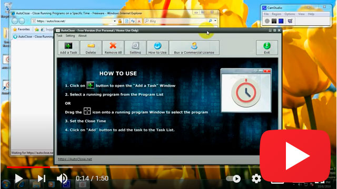This screenshot has height=189, width=337.
Task: Open the https://AutoClose.net link at bottom
Action: click(75, 159)
